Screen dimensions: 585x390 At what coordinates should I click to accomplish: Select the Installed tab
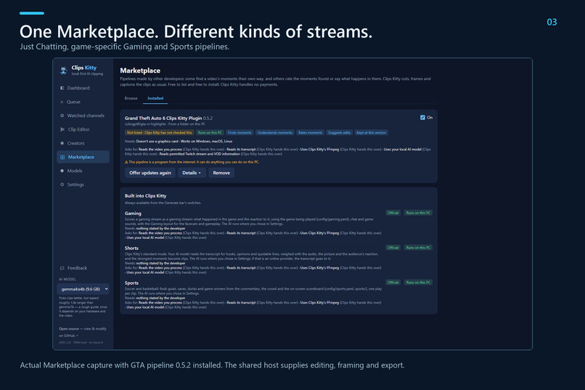155,98
